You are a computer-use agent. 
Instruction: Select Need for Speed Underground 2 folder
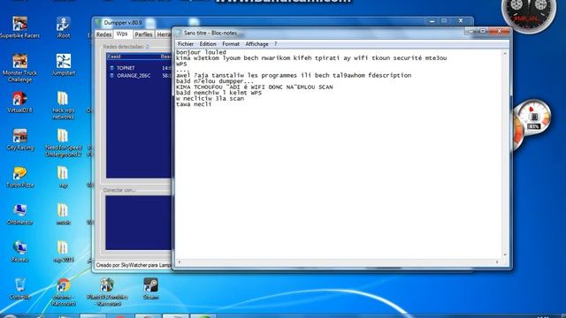pyautogui.click(x=63, y=143)
